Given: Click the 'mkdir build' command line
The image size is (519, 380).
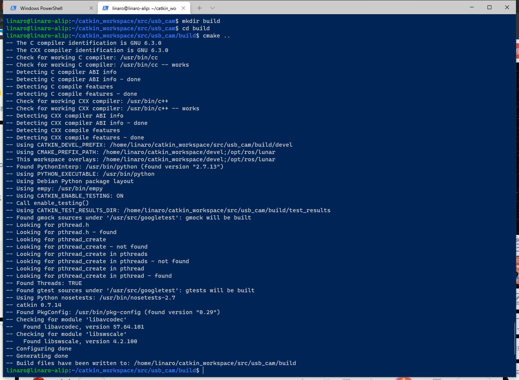Looking at the screenshot, I should coord(113,21).
